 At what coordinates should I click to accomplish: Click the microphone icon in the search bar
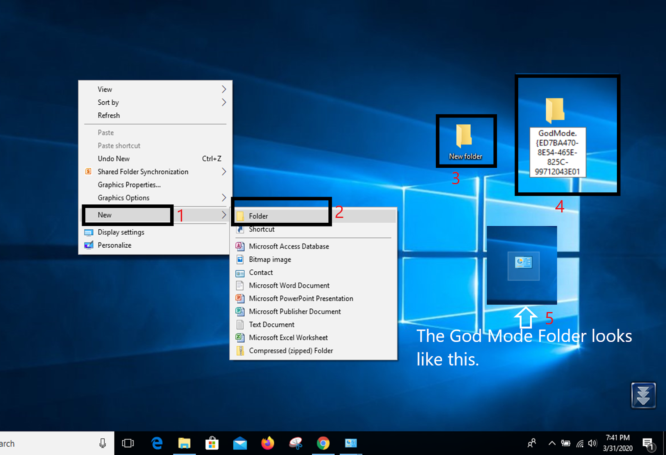[102, 443]
